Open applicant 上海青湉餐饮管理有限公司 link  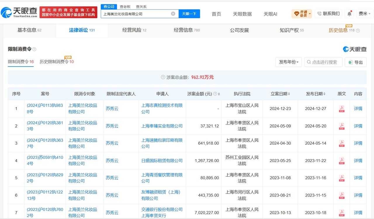tap(162, 178)
